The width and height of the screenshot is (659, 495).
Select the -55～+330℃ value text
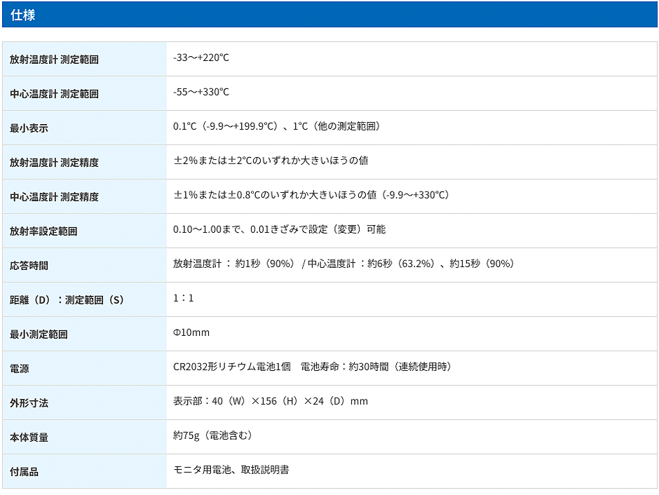pyautogui.click(x=201, y=92)
